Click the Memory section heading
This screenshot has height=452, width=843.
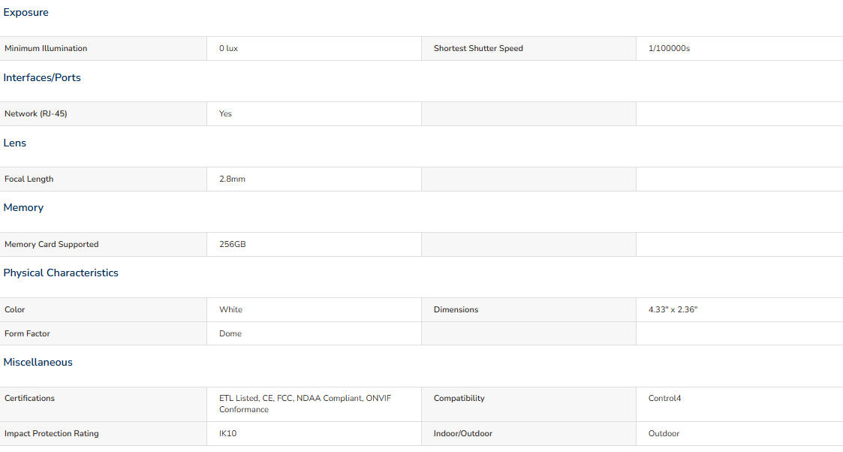pos(23,207)
